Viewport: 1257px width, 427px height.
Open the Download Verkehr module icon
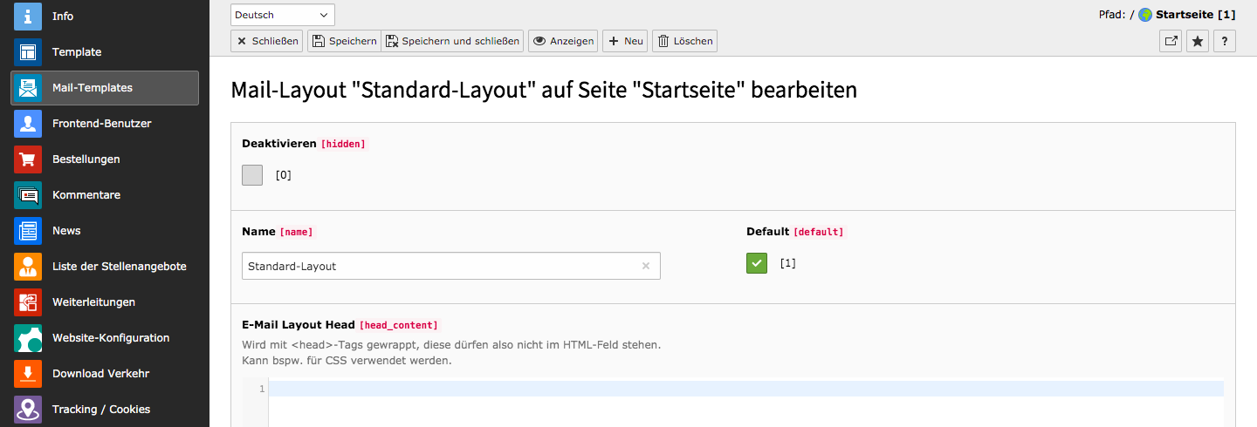coord(28,374)
